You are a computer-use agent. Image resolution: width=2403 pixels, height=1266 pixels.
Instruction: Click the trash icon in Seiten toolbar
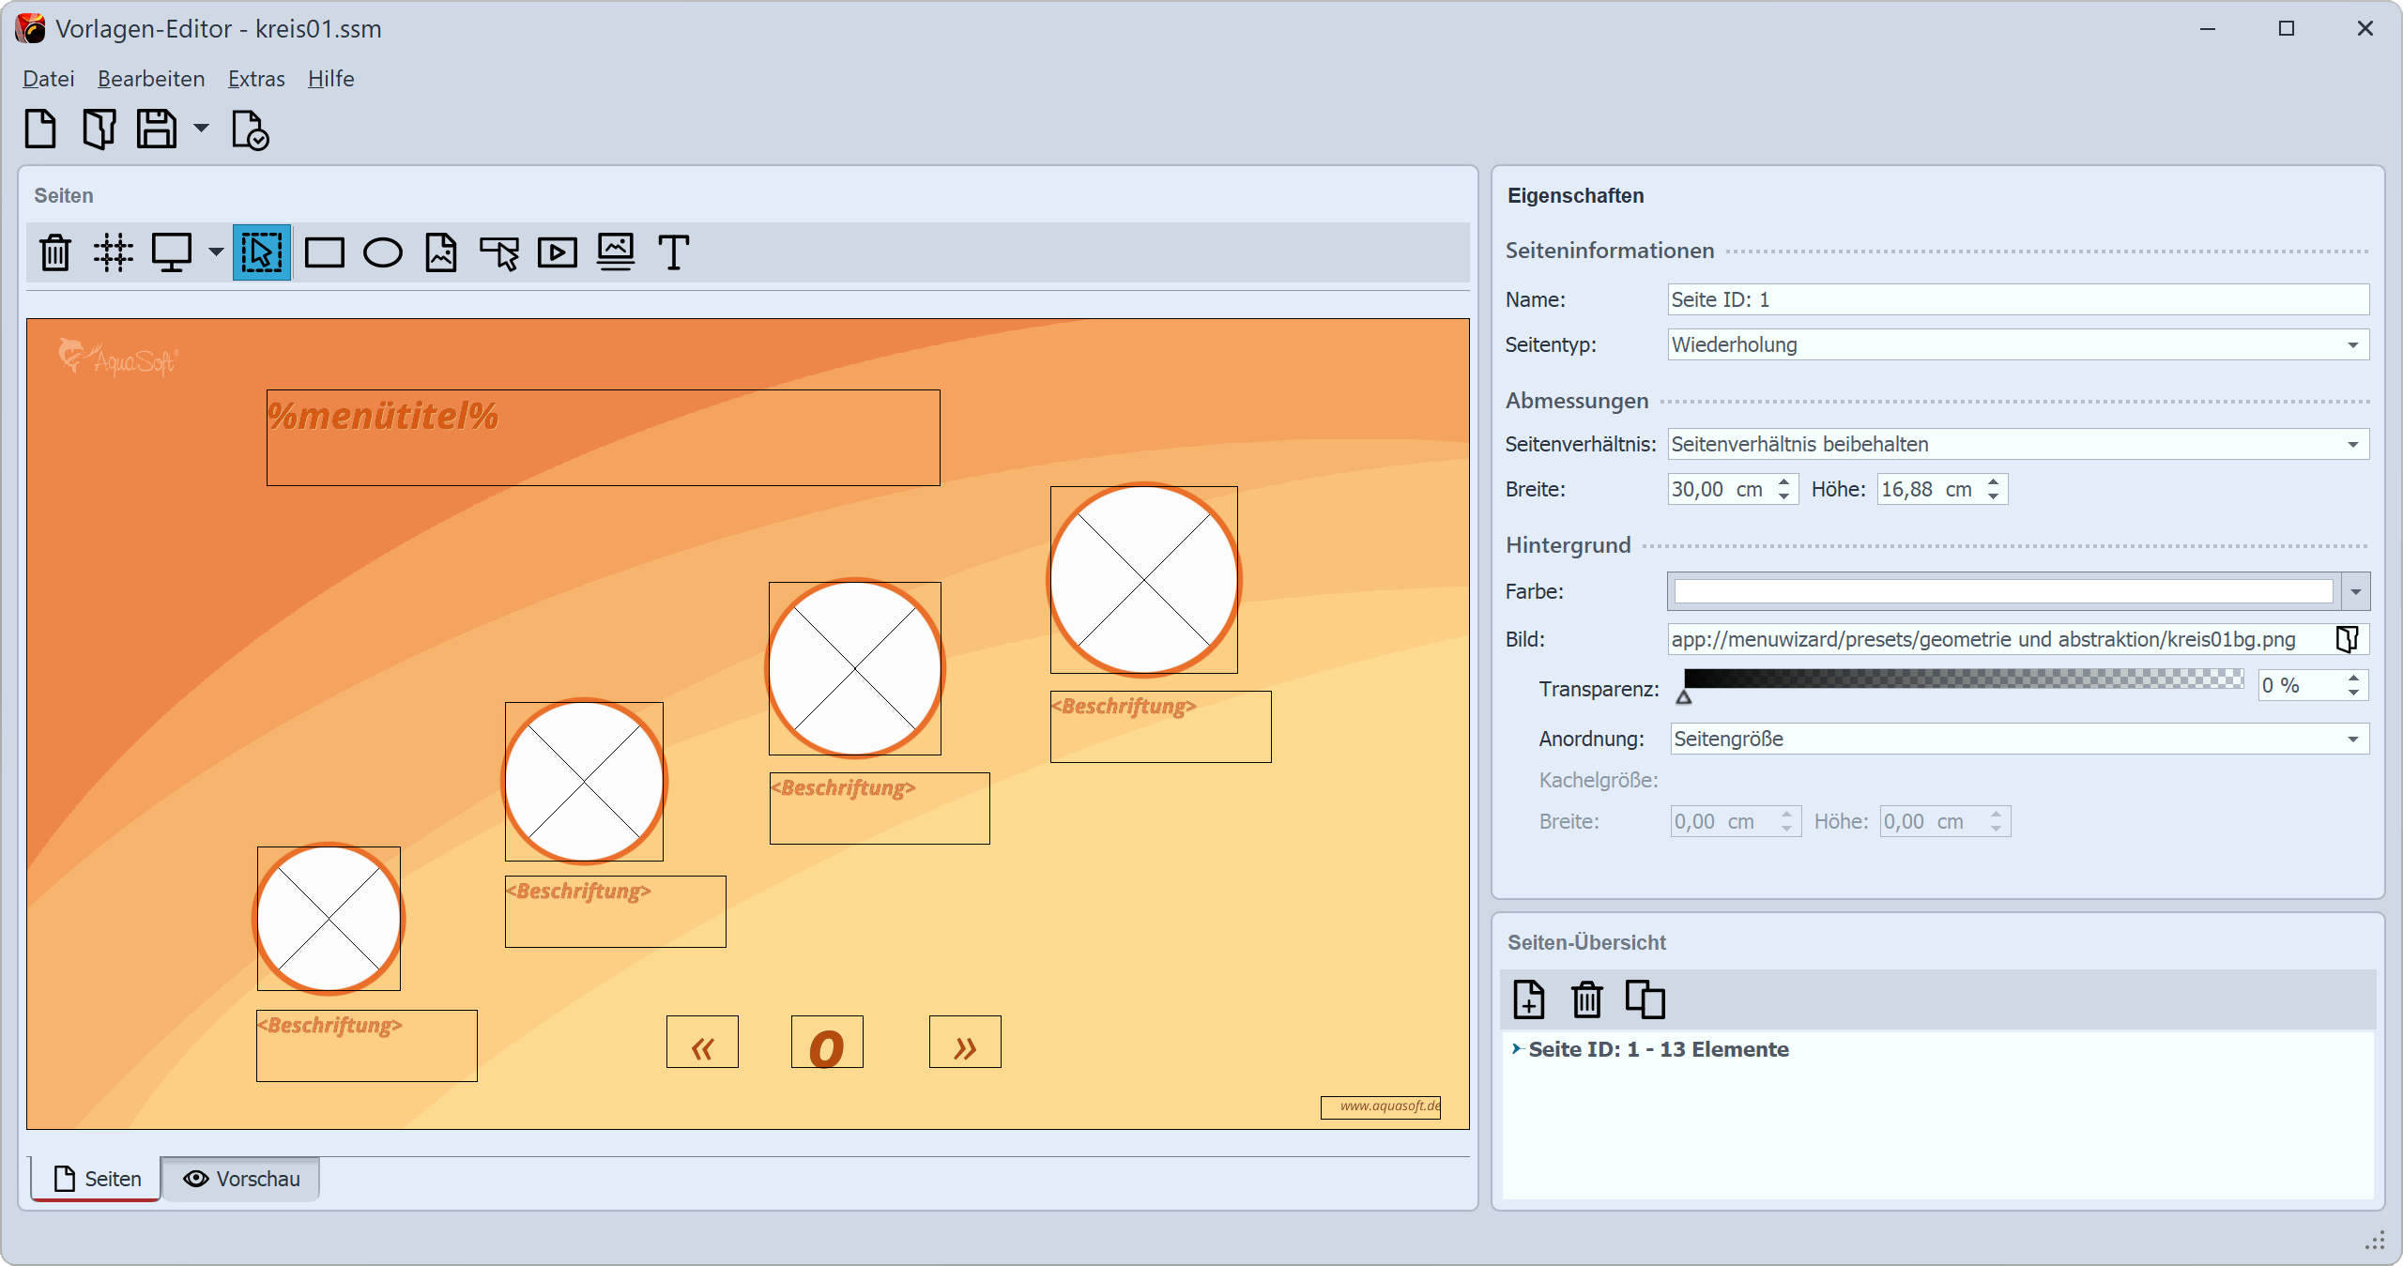(x=55, y=252)
